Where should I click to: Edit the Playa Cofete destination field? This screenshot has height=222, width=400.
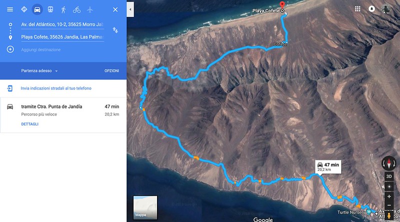click(62, 37)
